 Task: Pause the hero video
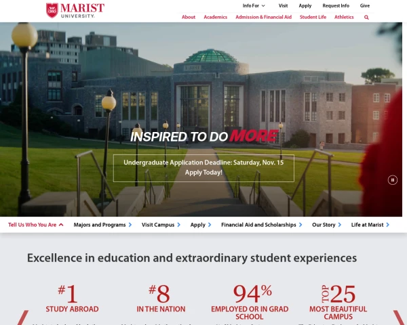coord(393,180)
